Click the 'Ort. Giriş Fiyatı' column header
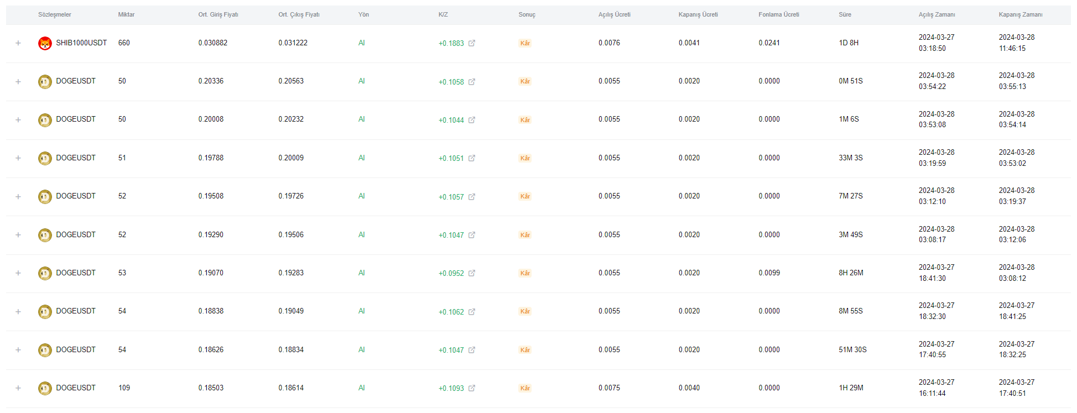Image resolution: width=1077 pixels, height=413 pixels. (218, 15)
